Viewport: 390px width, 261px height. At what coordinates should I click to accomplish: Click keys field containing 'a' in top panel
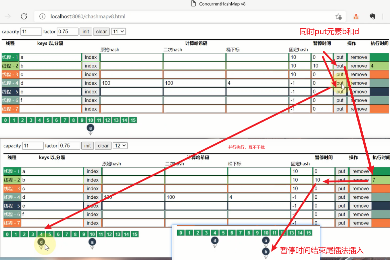(50, 57)
